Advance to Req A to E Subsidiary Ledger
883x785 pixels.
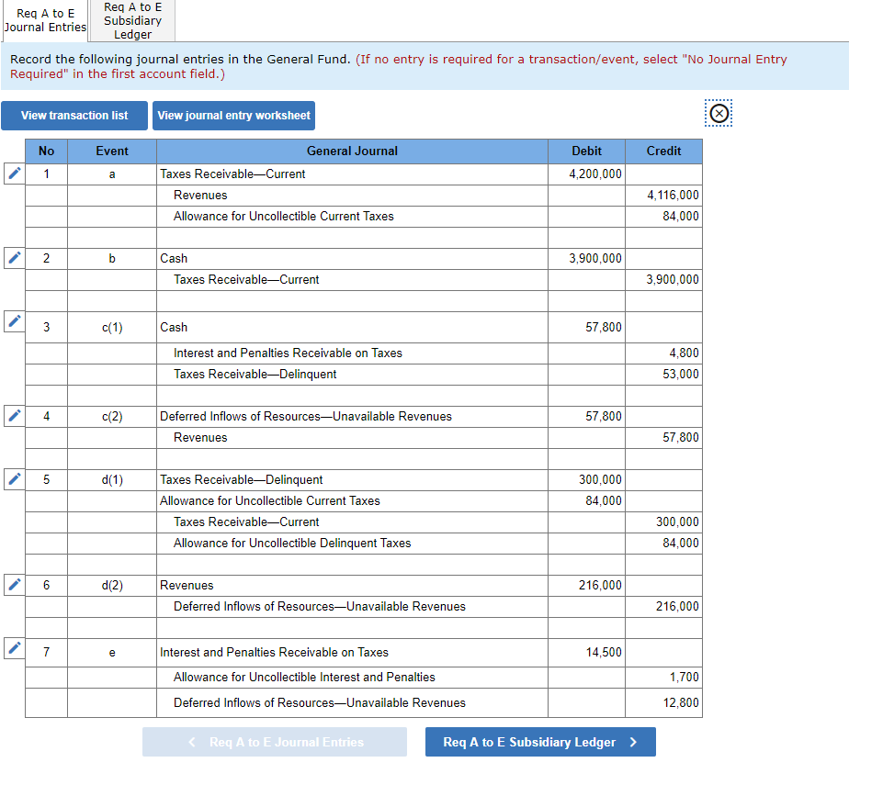coord(540,741)
